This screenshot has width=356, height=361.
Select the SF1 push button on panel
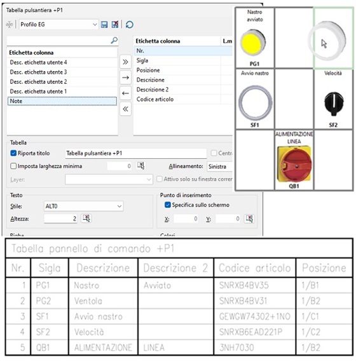[x=256, y=102]
